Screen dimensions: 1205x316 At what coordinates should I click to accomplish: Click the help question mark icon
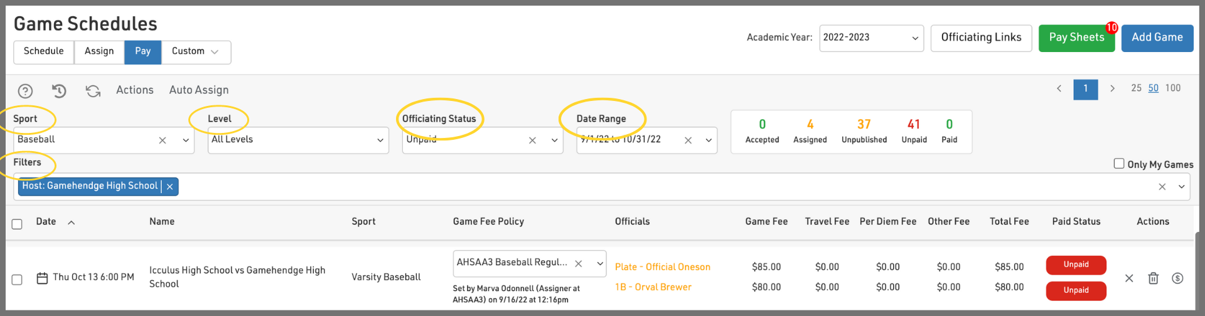point(25,91)
